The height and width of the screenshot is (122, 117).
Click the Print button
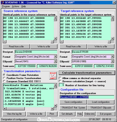[52, 114]
